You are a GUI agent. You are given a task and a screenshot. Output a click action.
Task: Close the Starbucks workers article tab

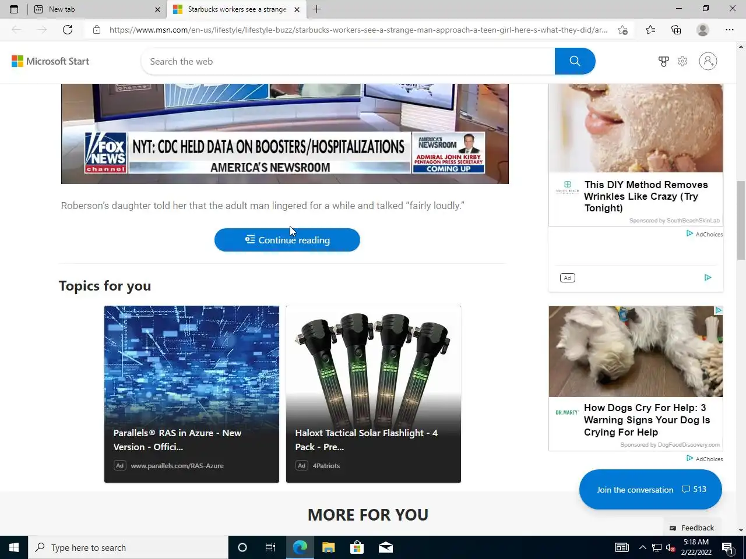pos(297,9)
